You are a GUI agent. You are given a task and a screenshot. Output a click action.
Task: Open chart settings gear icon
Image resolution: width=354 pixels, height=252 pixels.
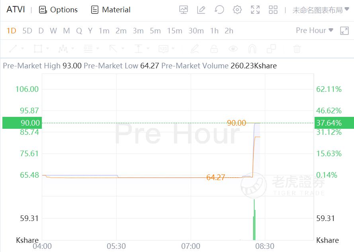[237, 10]
